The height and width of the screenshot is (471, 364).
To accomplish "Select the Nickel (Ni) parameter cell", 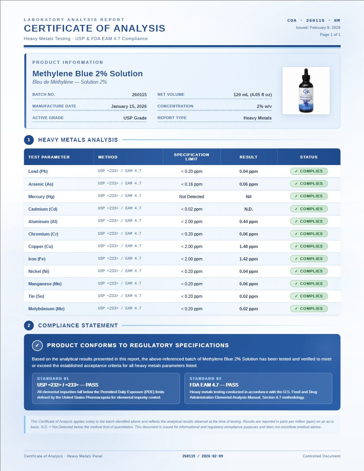I will coord(59,271).
